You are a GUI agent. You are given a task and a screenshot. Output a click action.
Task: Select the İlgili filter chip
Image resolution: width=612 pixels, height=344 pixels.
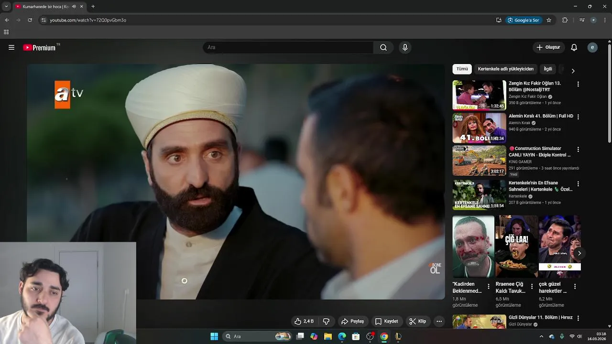(548, 69)
